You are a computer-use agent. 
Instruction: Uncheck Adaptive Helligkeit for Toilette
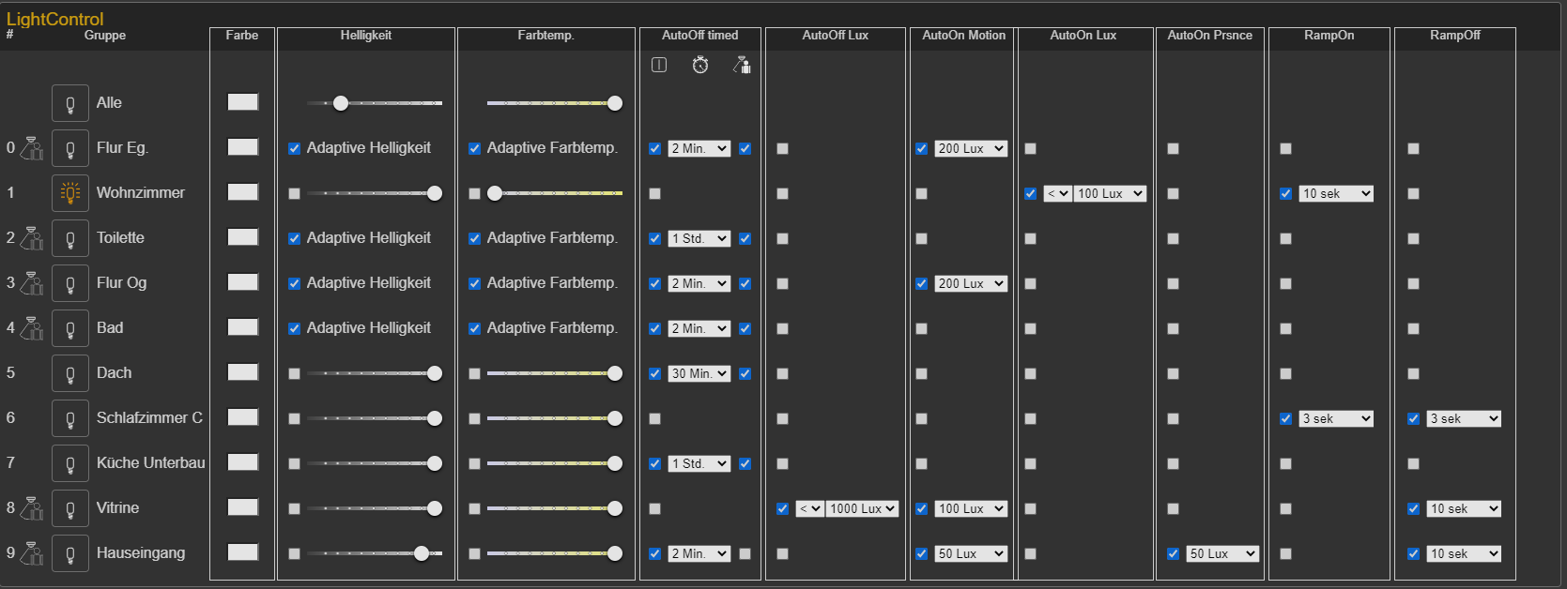click(294, 238)
